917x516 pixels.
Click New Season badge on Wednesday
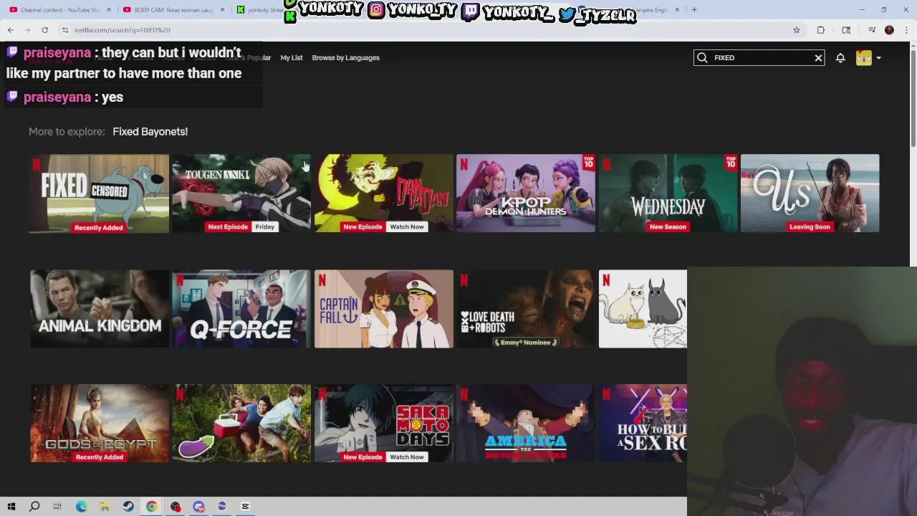pos(668,227)
